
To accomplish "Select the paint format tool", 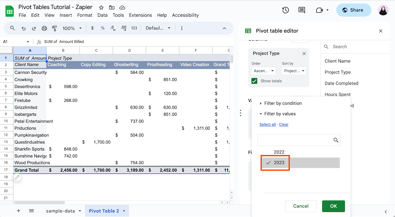I will click(54, 28).
